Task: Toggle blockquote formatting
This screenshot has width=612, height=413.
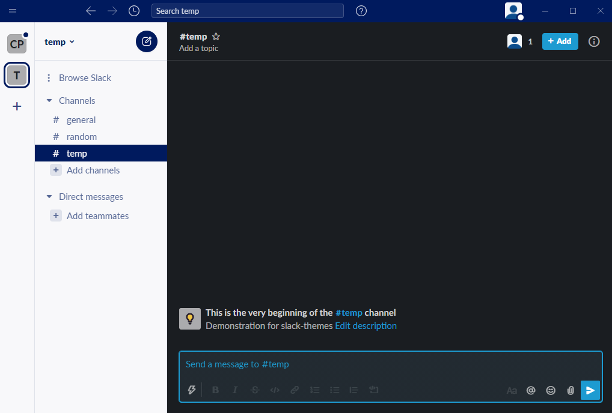Action: coord(353,390)
